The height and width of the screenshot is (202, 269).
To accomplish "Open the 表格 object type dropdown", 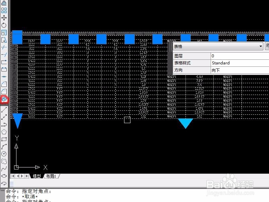I will 218,46.
